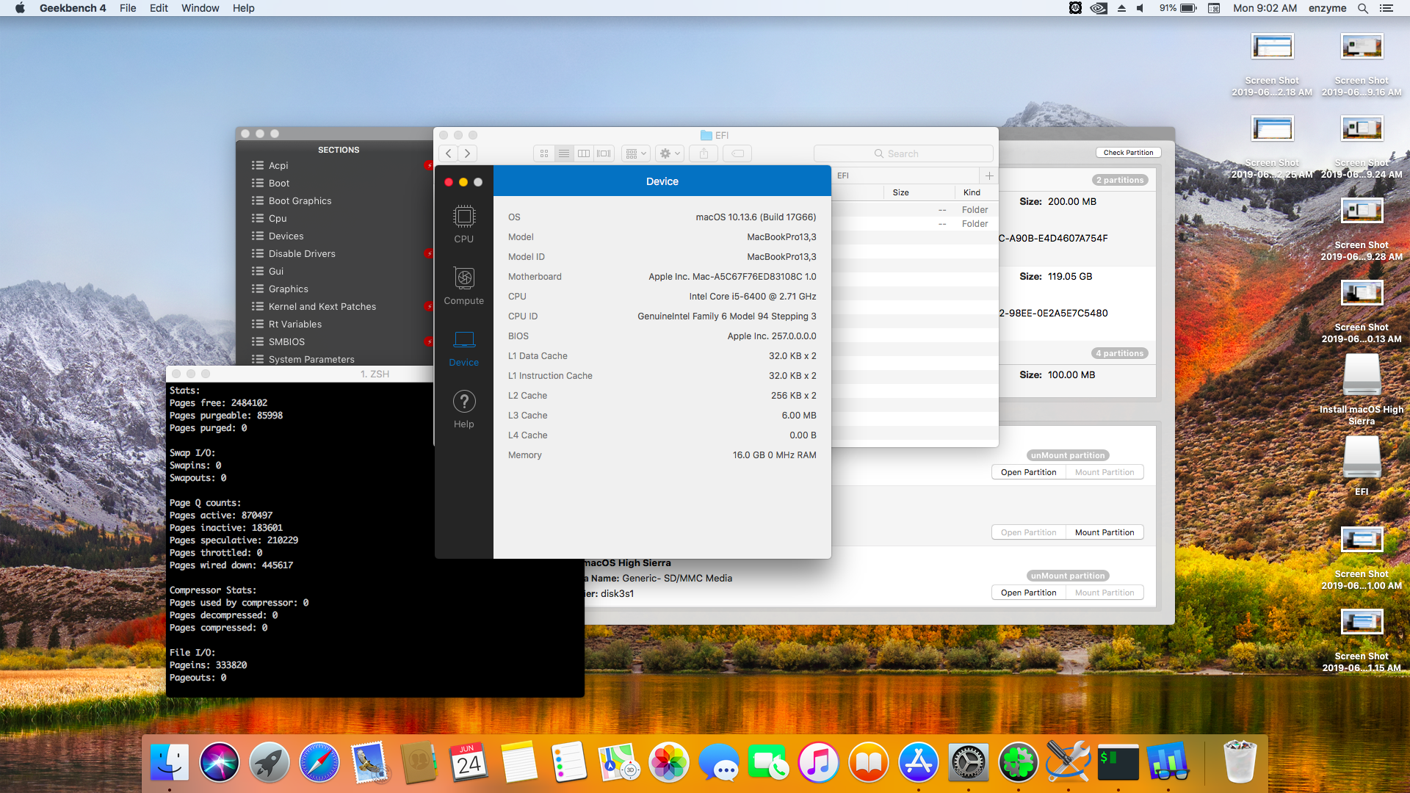Click the Finder Search field
The image size is (1410, 793).
903,153
